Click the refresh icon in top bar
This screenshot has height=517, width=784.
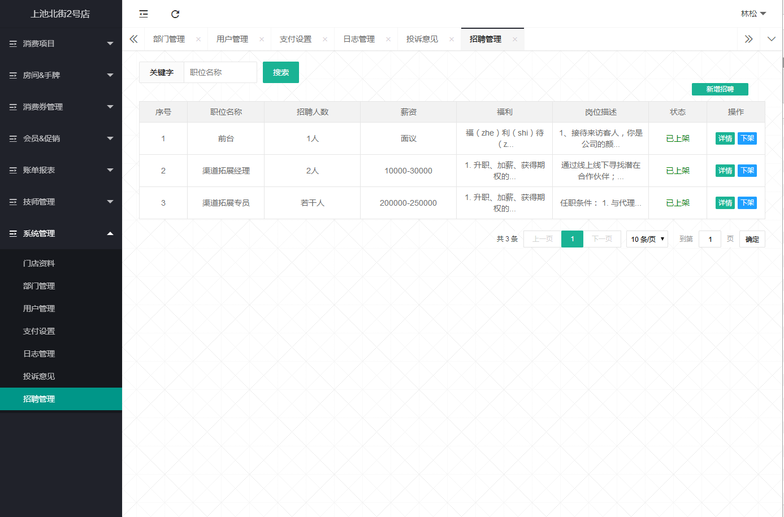pyautogui.click(x=175, y=14)
